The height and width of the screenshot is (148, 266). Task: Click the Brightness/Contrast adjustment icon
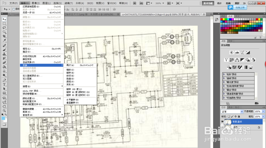click(x=232, y=53)
